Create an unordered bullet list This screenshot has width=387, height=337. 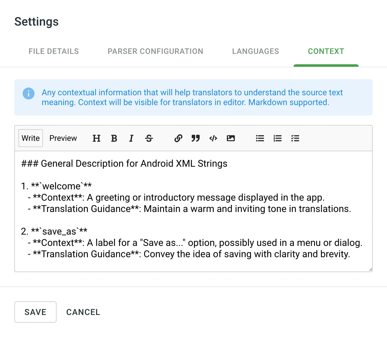(x=260, y=138)
